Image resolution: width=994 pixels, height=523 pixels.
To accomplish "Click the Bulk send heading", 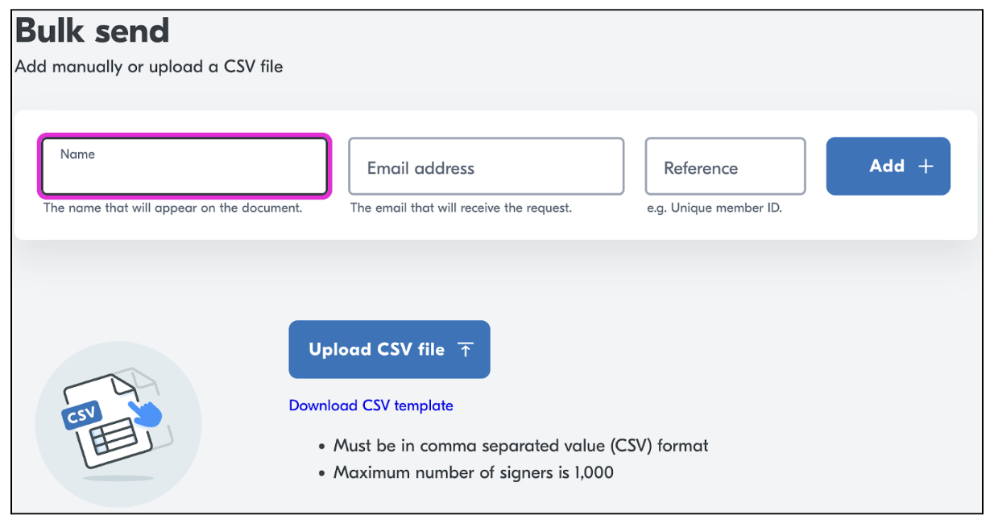I will tap(92, 31).
